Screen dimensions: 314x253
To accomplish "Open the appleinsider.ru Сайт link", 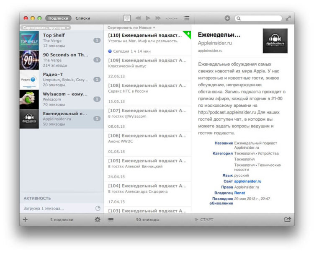I will [248, 181].
